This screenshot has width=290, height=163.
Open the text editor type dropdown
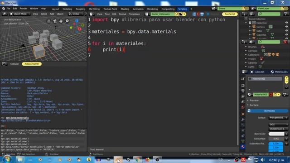(x=92, y=14)
